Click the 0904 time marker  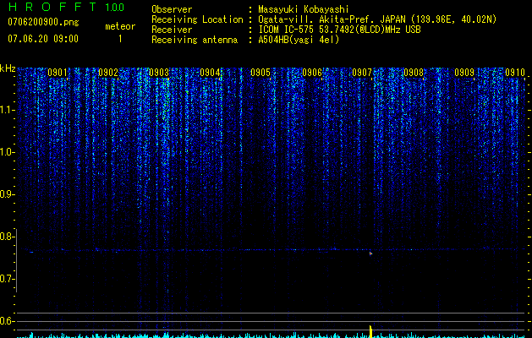[210, 72]
